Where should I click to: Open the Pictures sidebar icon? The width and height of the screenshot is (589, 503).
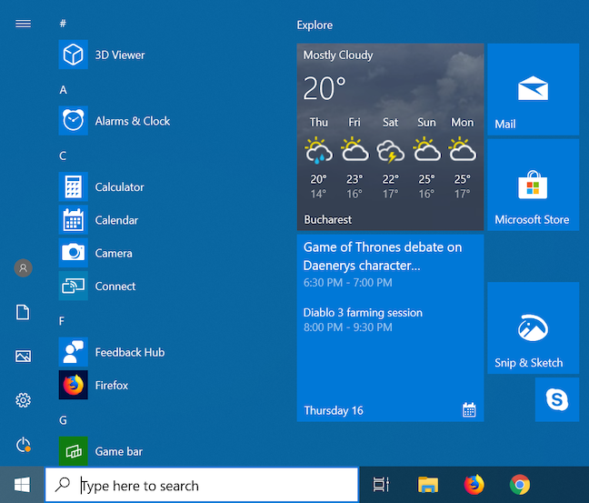pyautogui.click(x=23, y=356)
